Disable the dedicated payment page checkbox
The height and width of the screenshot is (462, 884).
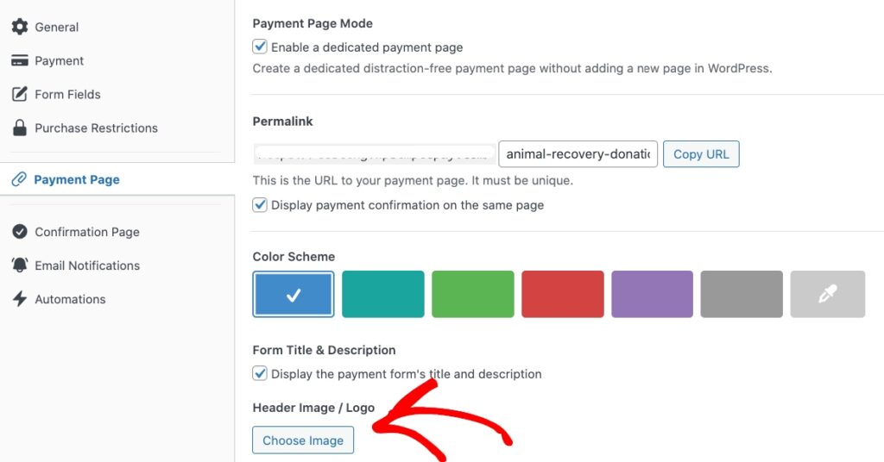(260, 47)
